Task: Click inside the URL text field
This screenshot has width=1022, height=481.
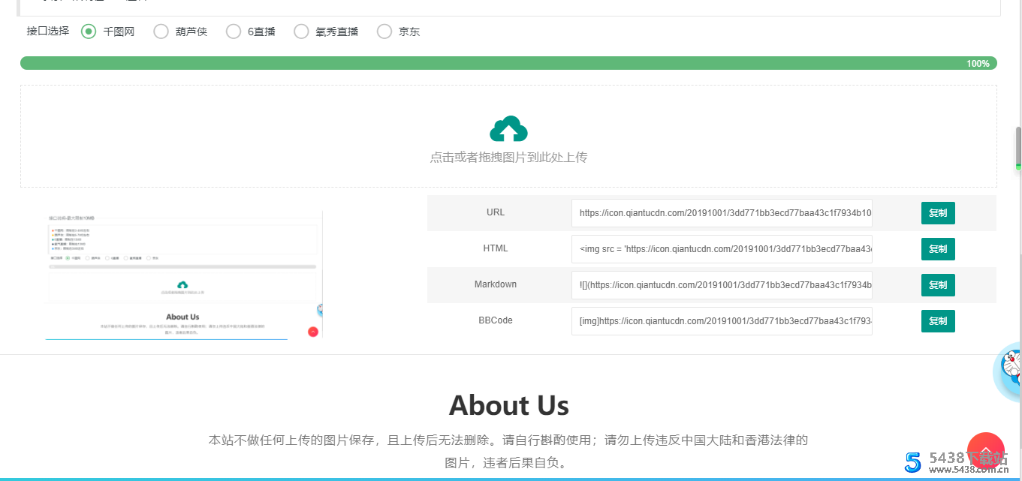Action: (721, 213)
